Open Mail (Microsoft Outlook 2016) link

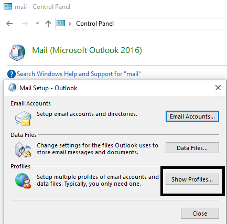pos(87,50)
